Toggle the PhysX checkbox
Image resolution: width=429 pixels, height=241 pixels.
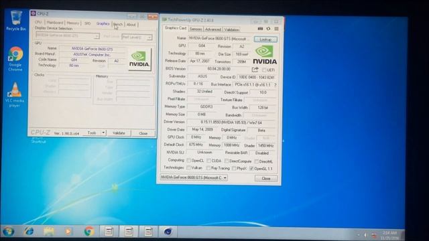(x=234, y=168)
